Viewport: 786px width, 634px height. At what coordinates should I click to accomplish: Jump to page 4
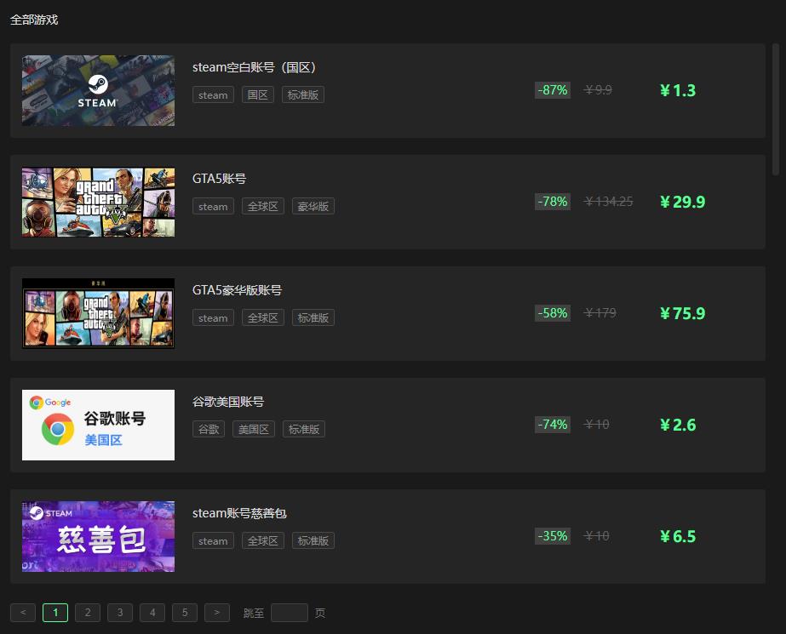(152, 613)
